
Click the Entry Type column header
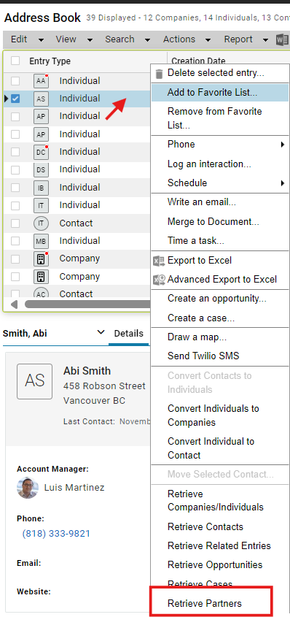(50, 61)
